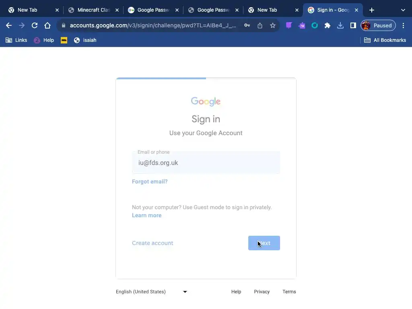Bookmark this page with star
Screen dimensions: 412x309
pos(273,25)
